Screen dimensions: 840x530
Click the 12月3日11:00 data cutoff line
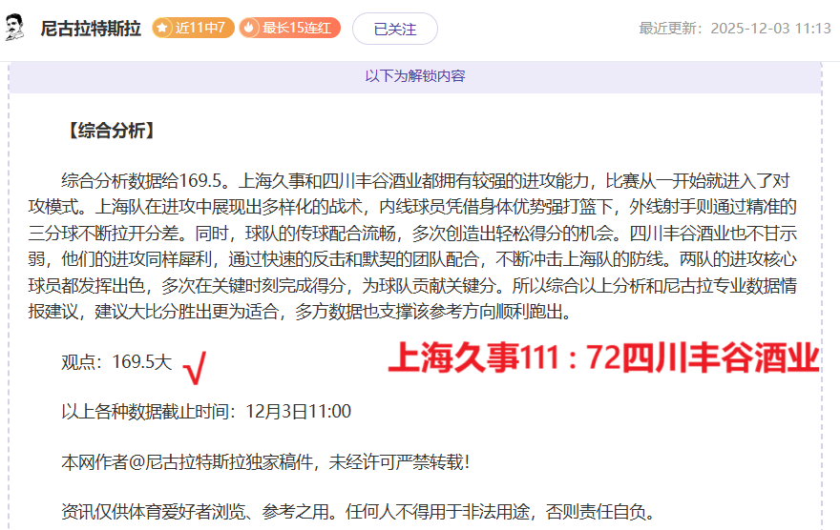coord(206,412)
